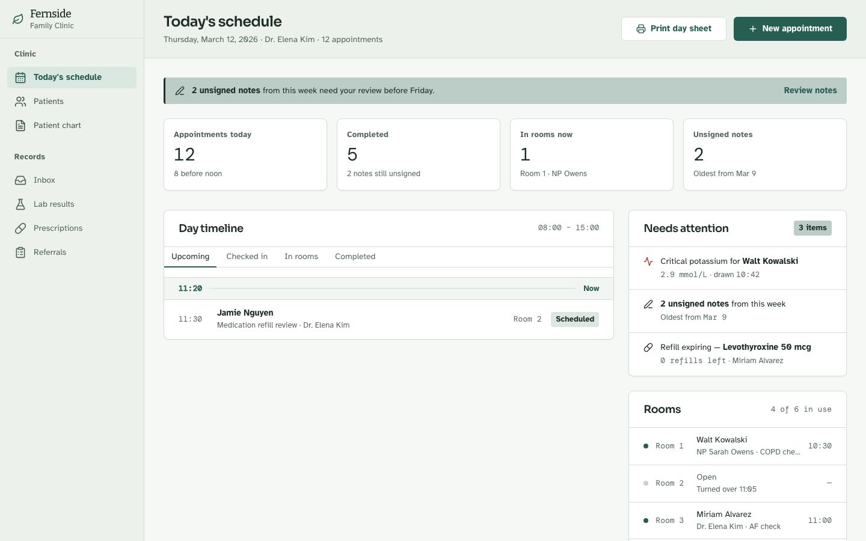Select the Room 3 Miriam Alvarez row
This screenshot has height=541, width=866.
(x=737, y=521)
